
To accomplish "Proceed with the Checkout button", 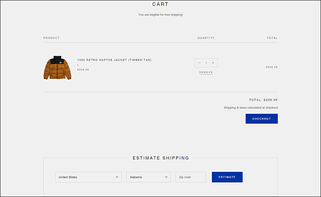I will click(x=262, y=119).
